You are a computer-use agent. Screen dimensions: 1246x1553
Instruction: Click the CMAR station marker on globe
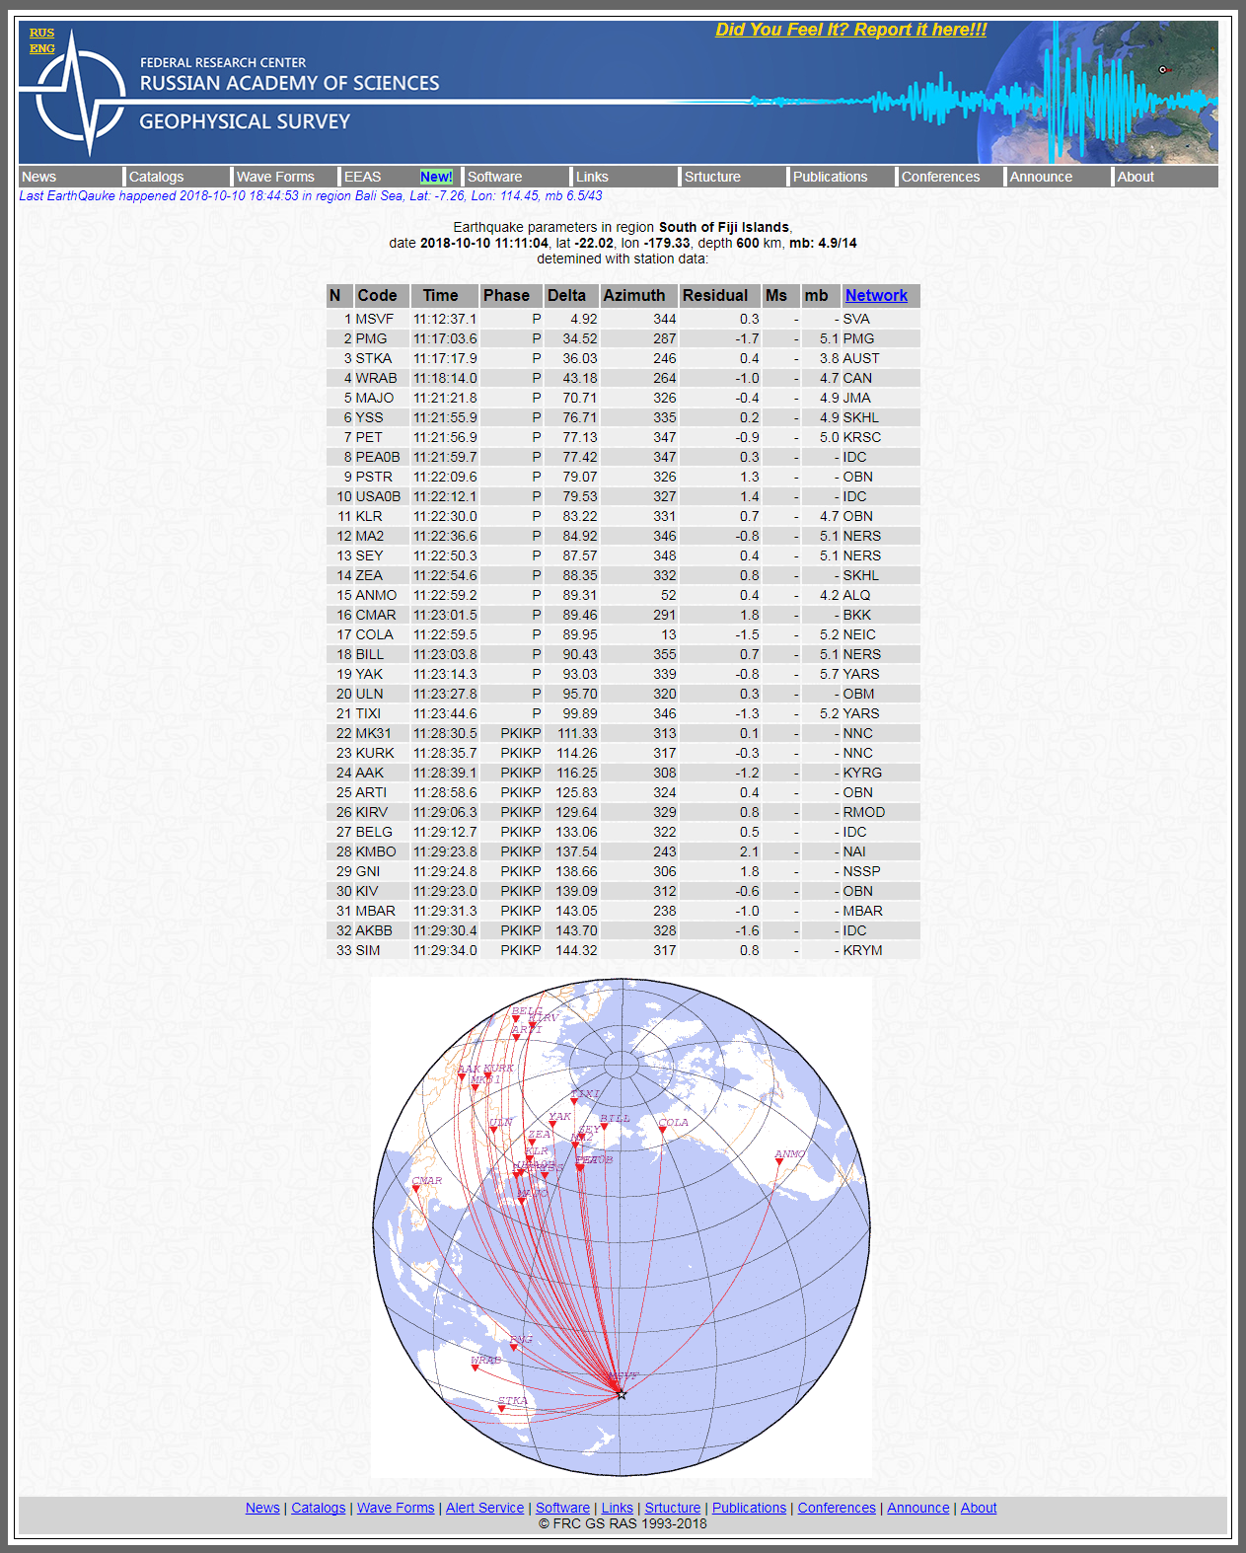coord(416,1189)
